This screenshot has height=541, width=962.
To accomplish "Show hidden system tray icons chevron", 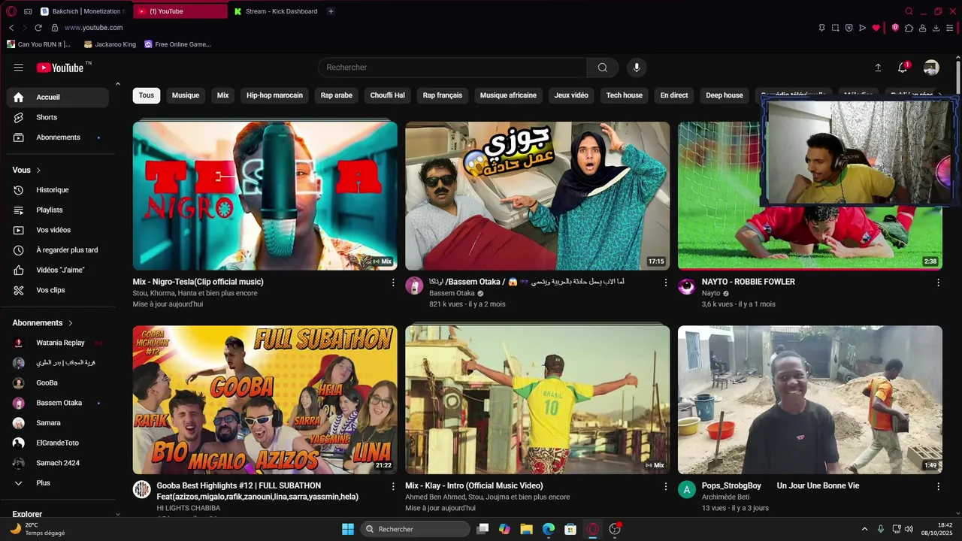I will tap(864, 529).
